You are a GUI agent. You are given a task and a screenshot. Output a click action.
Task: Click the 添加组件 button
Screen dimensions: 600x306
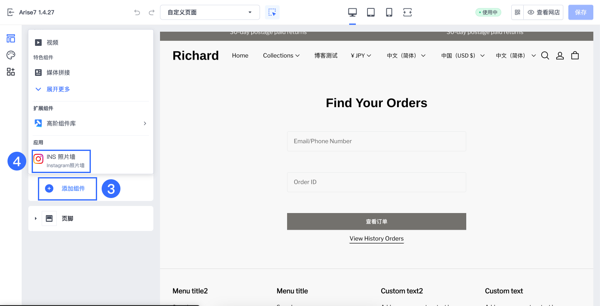tap(67, 188)
